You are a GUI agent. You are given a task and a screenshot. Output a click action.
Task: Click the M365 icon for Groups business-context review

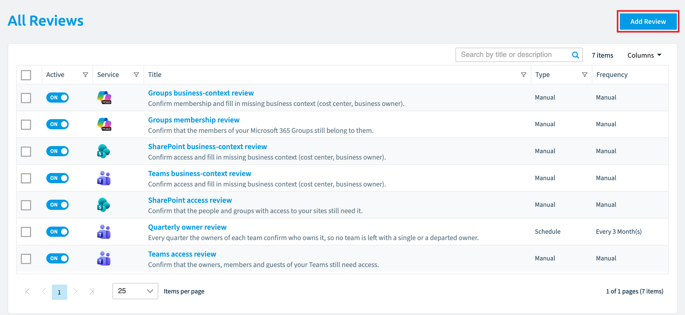pos(104,97)
